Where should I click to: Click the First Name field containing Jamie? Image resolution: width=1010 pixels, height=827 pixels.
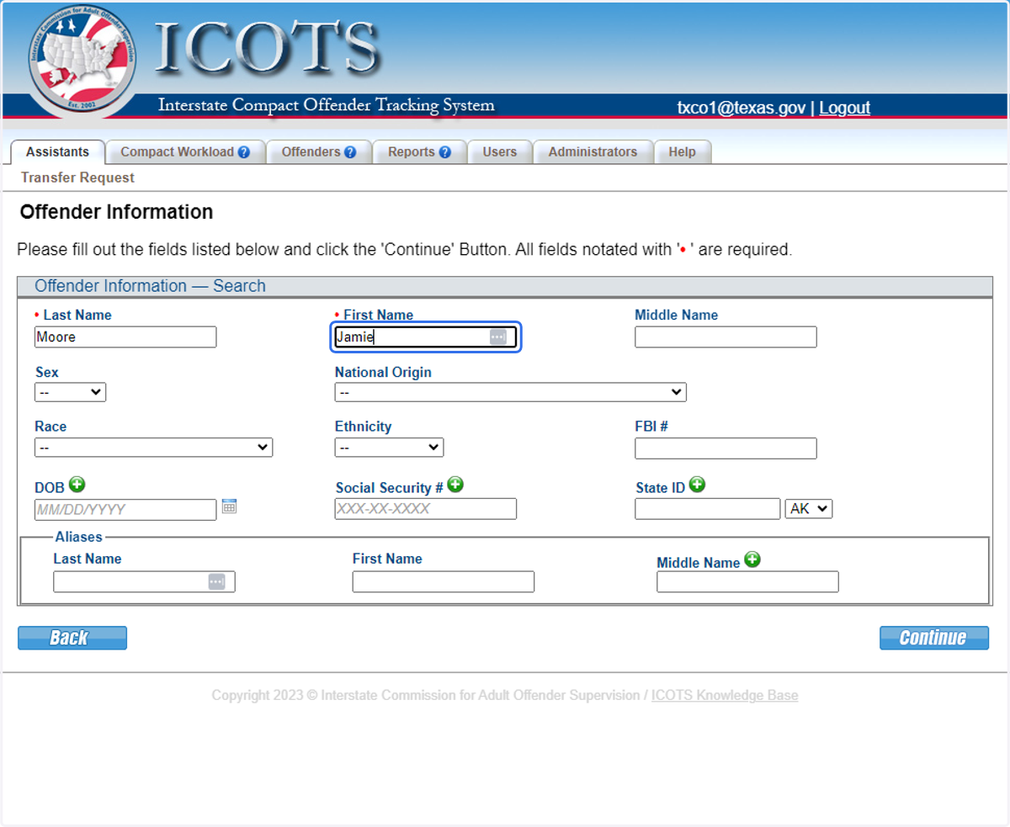point(425,337)
